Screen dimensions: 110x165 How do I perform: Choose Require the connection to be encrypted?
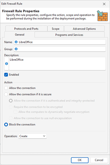coord(11,107)
